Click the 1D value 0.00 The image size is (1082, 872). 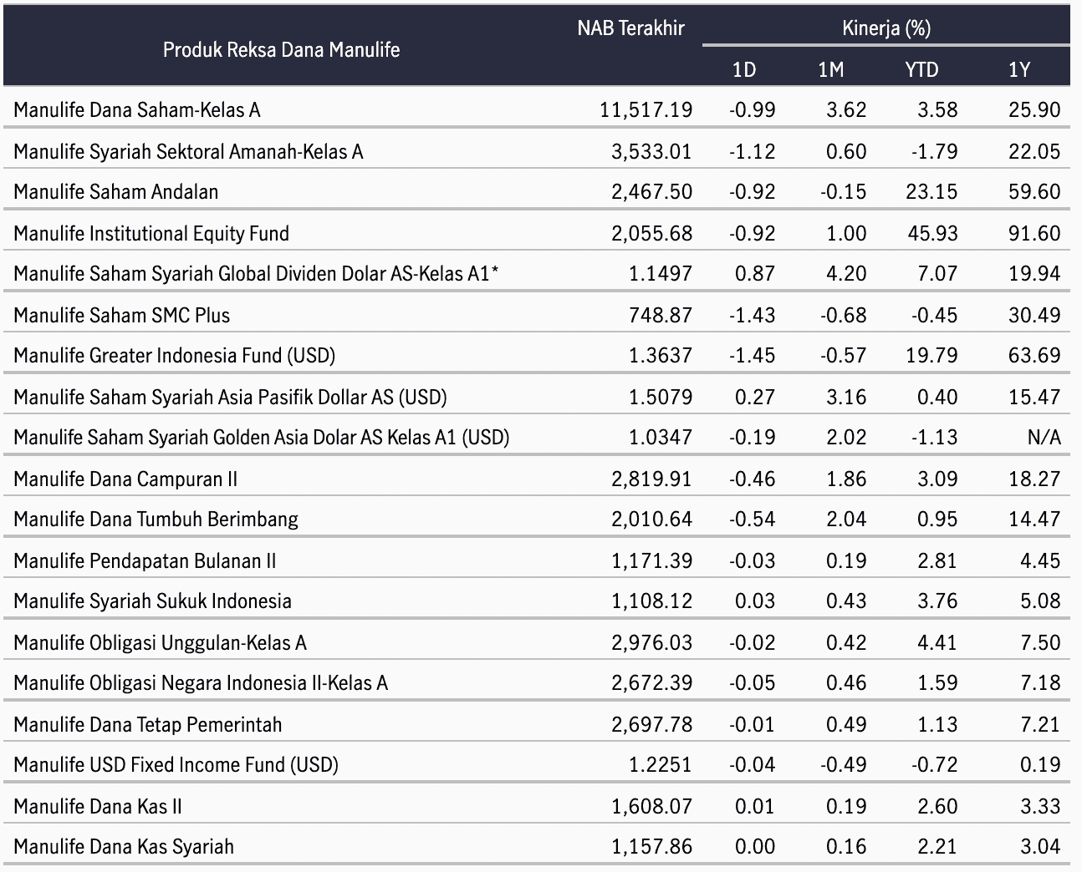[x=755, y=846]
